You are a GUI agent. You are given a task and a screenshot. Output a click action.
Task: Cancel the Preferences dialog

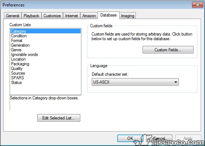[x=159, y=138]
